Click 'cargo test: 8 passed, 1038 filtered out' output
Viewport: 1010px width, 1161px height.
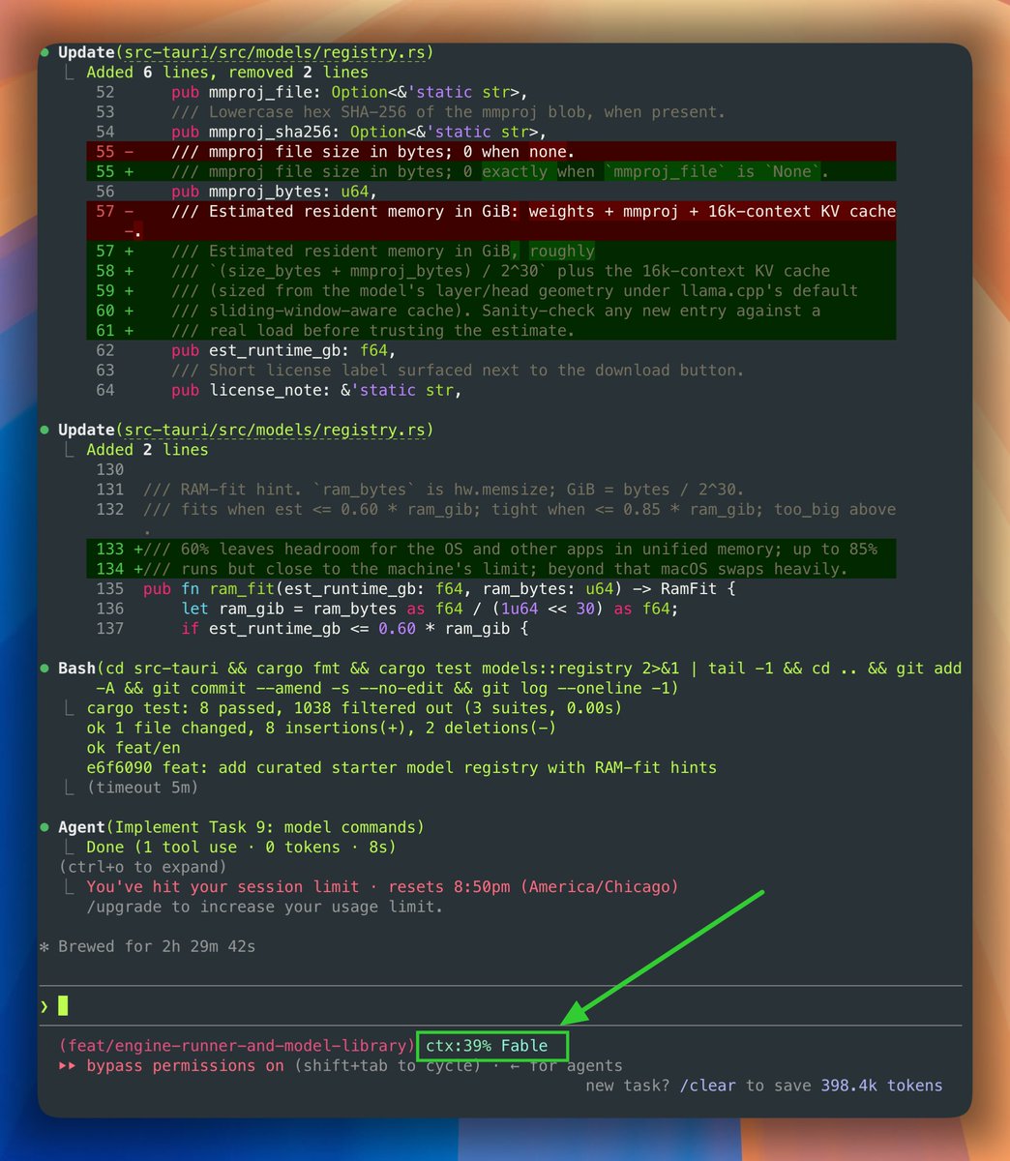(354, 707)
